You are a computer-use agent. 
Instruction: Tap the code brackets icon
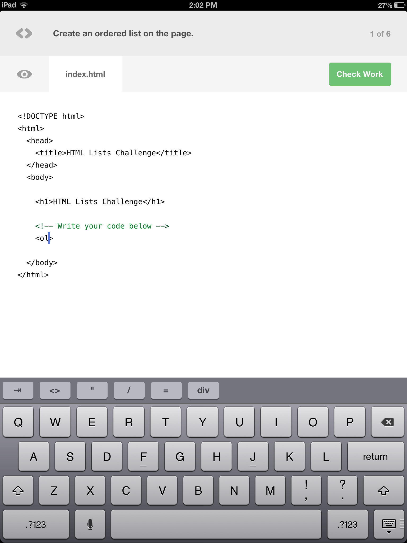[x=24, y=34]
